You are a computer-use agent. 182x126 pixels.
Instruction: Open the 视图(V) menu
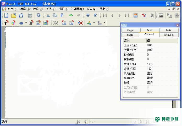tap(63, 9)
